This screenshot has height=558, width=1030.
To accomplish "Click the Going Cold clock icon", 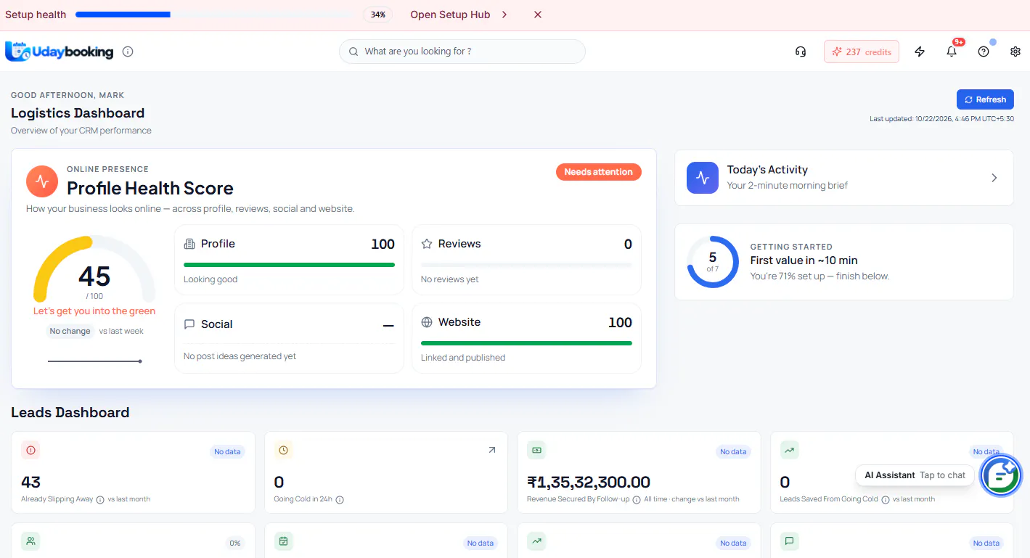I will coord(283,450).
